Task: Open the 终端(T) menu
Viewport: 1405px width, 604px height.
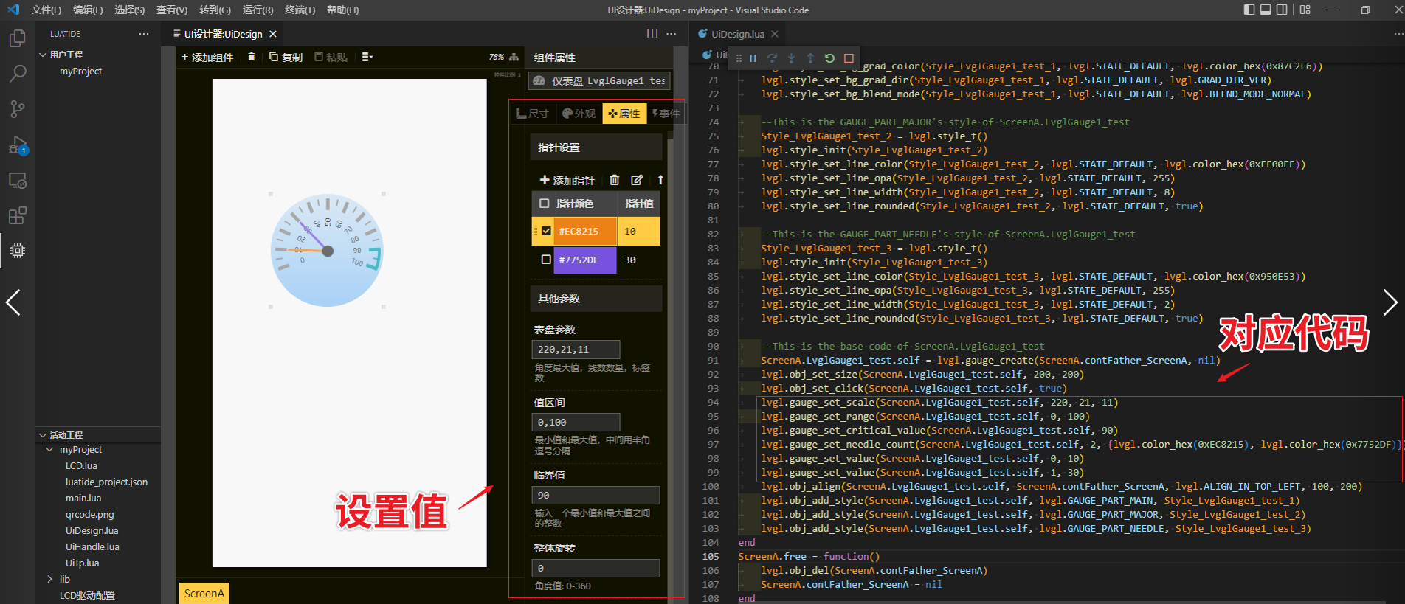Action: 300,10
